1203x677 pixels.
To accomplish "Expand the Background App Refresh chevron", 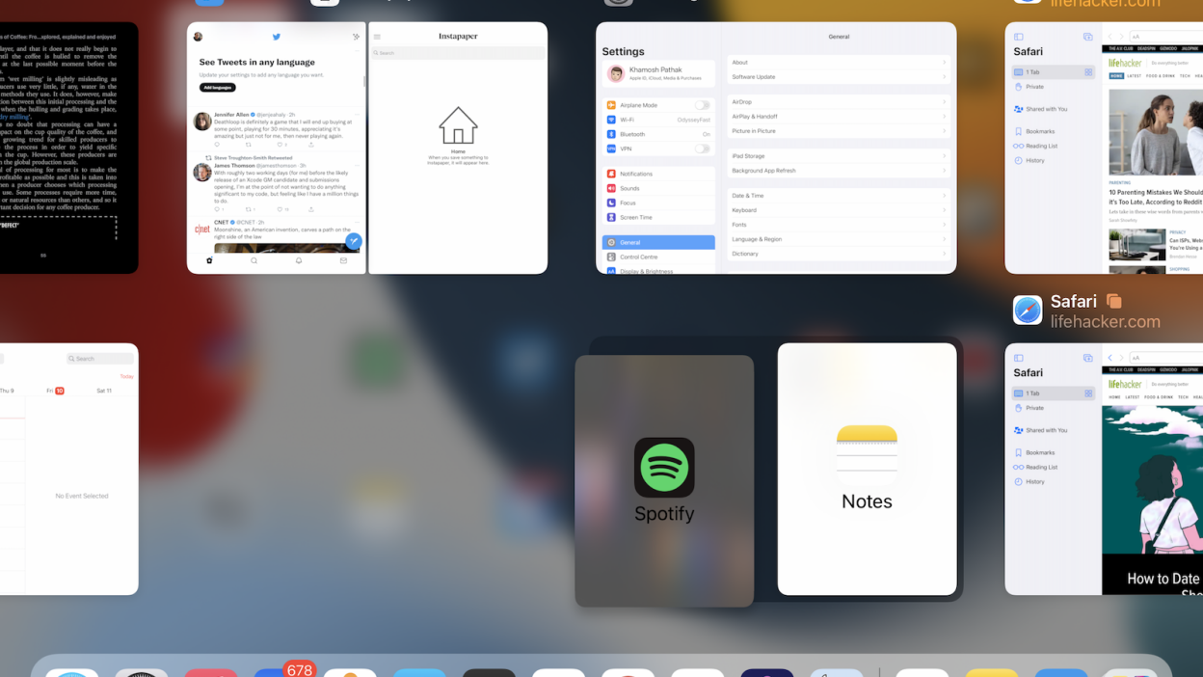I will pyautogui.click(x=944, y=170).
